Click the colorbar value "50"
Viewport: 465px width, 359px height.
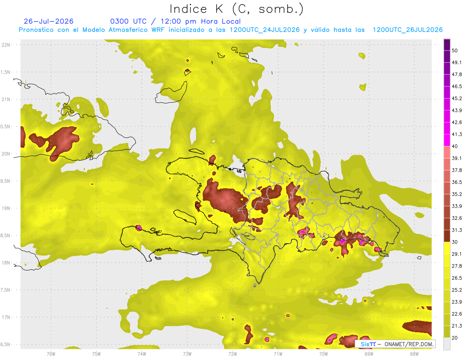click(455, 50)
